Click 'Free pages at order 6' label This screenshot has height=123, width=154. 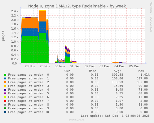pyautogui.click(x=29, y=97)
